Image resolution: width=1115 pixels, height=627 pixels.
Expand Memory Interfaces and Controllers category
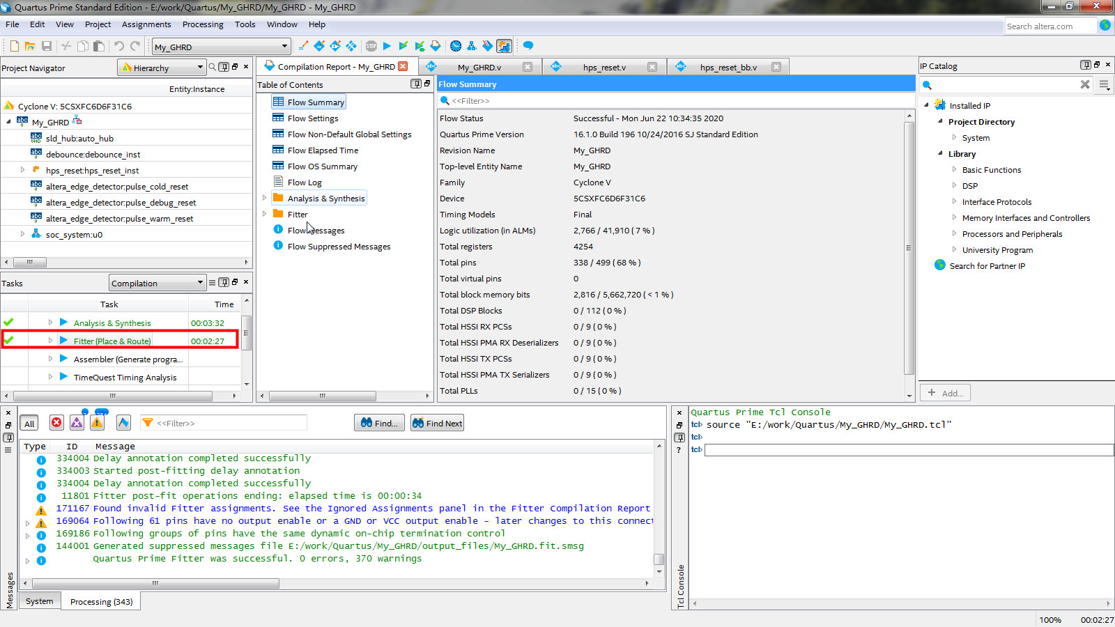click(x=954, y=217)
